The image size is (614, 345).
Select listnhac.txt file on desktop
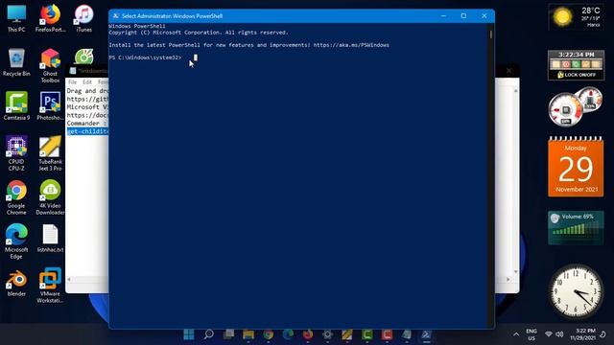pyautogui.click(x=50, y=239)
